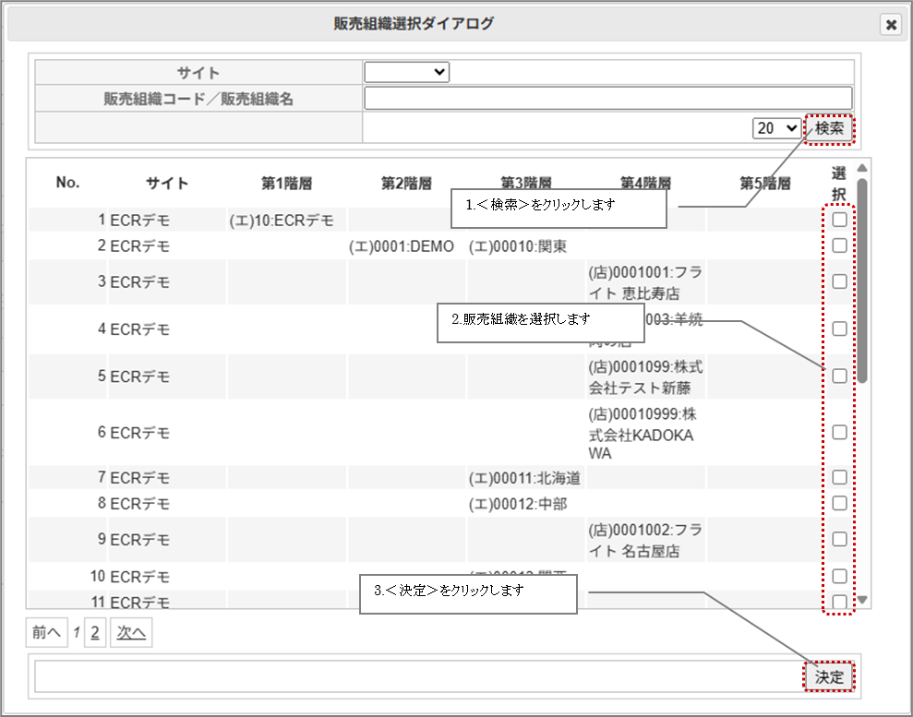Click the 販売組織コード／販売組織名 input field

(x=607, y=99)
